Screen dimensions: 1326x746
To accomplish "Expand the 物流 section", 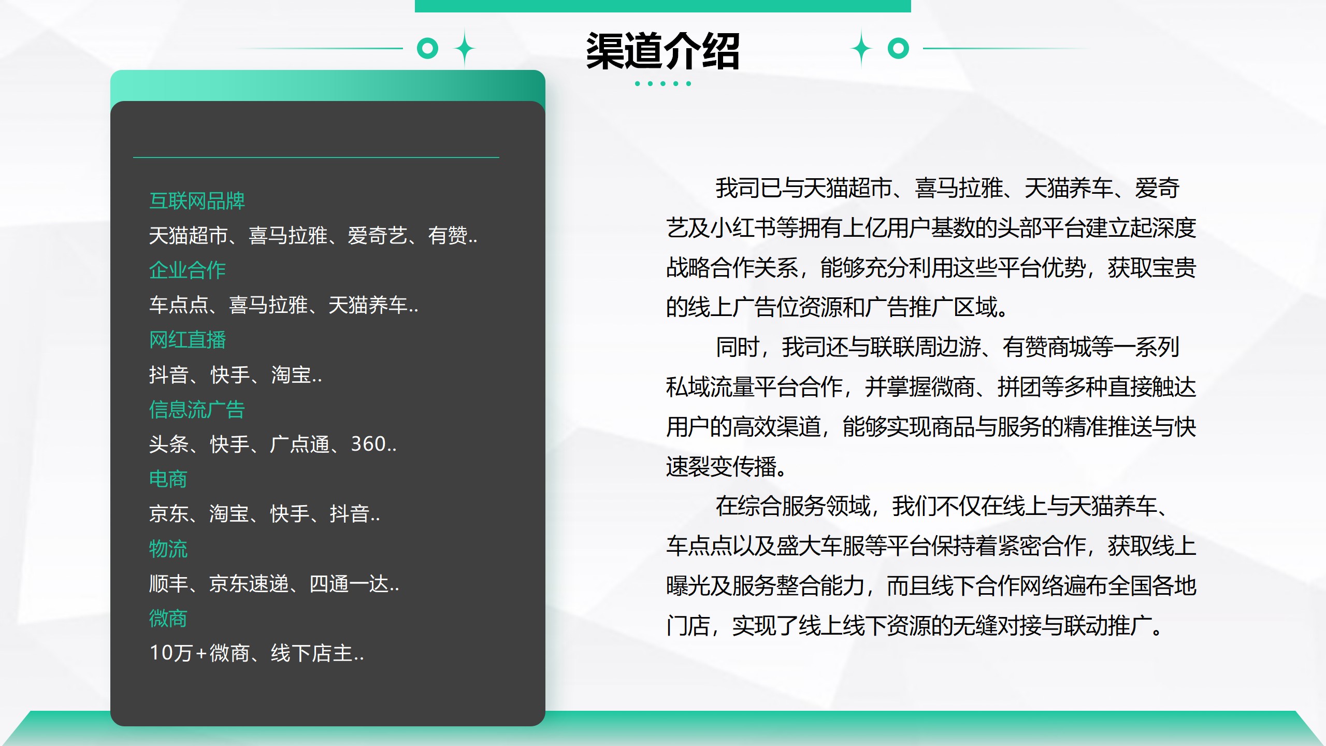I will tap(168, 550).
